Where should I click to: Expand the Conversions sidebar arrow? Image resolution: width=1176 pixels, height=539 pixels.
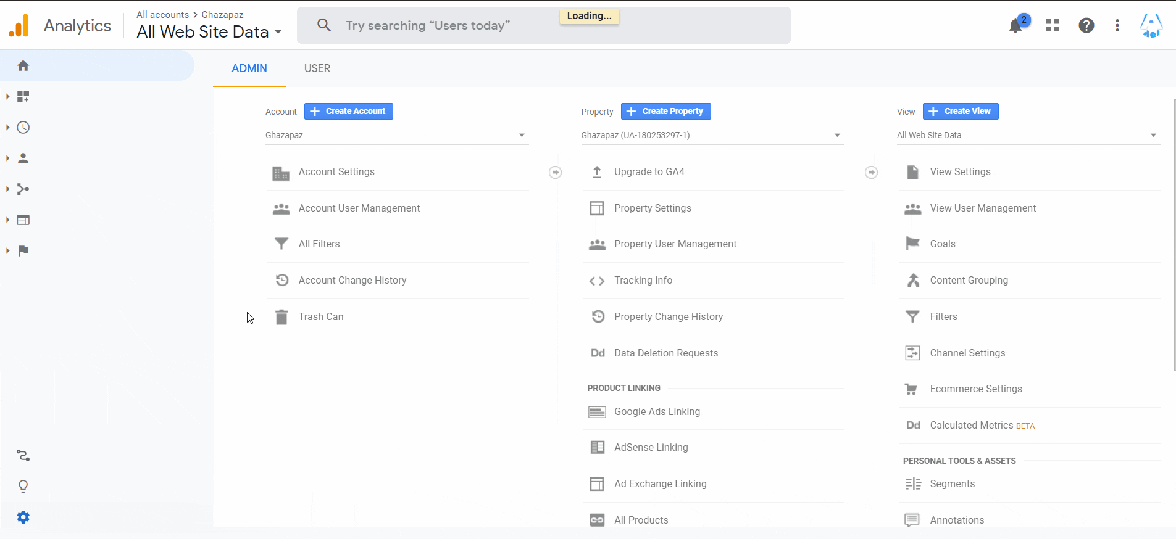(x=7, y=250)
